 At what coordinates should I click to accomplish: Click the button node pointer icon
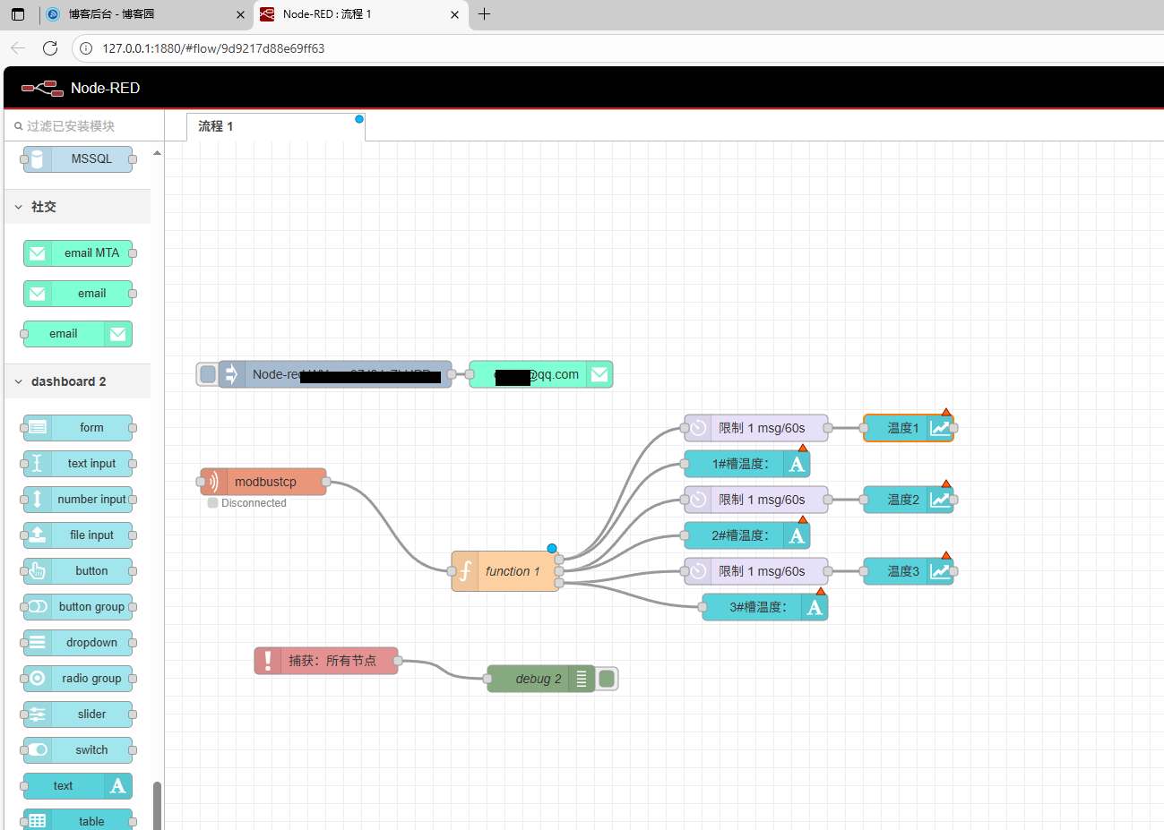(x=38, y=571)
